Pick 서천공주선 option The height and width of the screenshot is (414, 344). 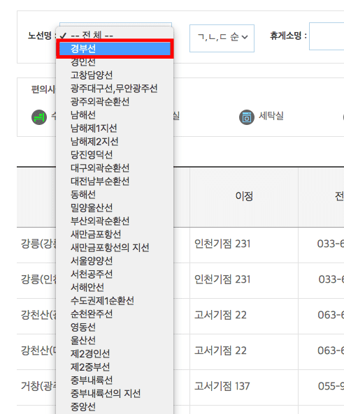tap(115, 274)
